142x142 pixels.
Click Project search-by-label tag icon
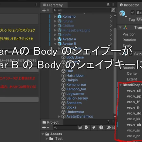(94, 128)
